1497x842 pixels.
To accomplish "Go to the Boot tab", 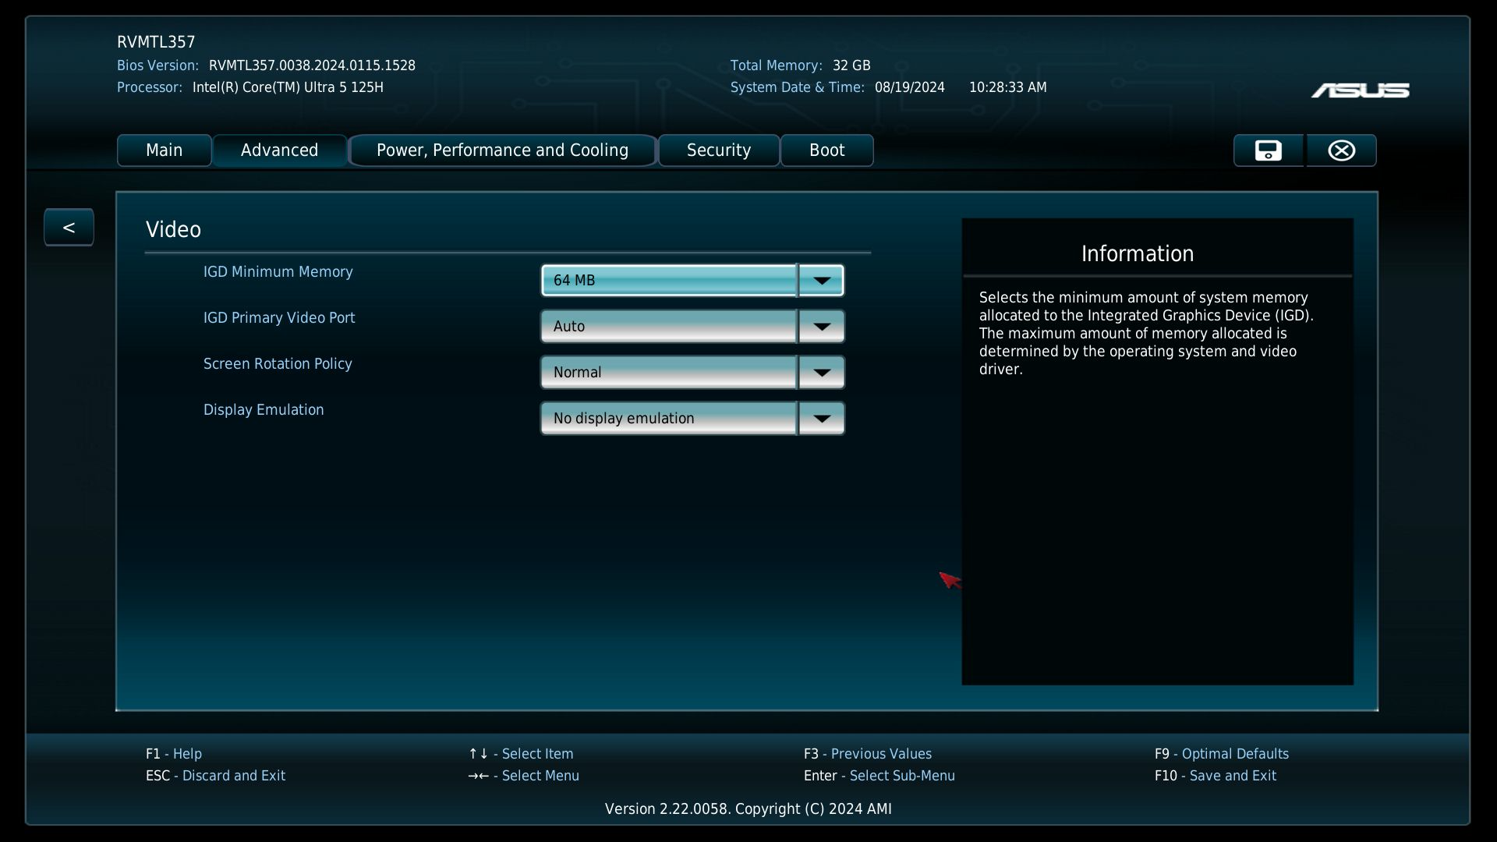I will click(x=826, y=150).
